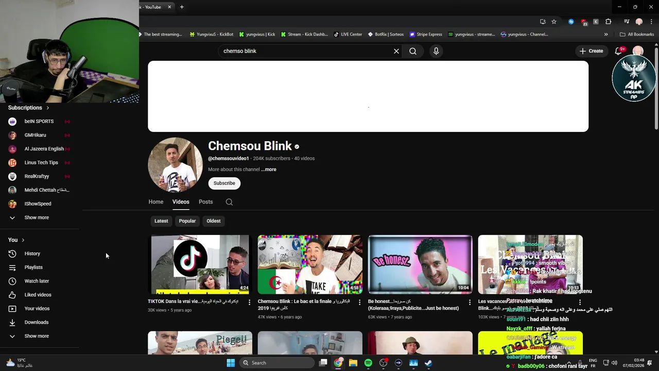The image size is (659, 371).
Task: Sort videos by Oldest
Action: pos(214,221)
